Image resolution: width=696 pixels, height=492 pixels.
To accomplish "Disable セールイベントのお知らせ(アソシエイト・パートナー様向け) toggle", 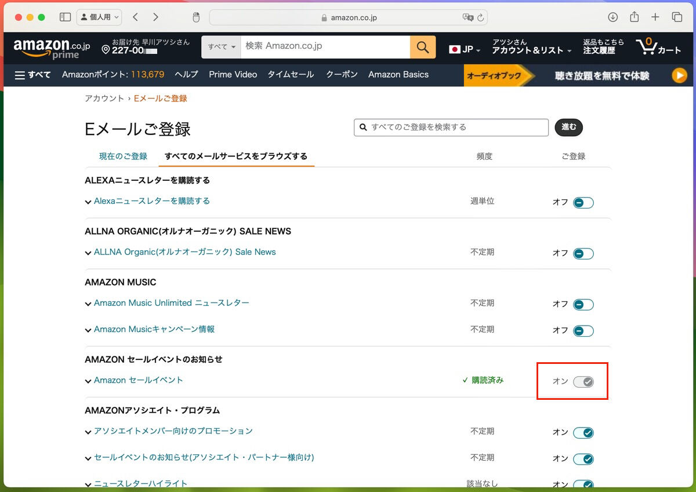I will [x=583, y=459].
